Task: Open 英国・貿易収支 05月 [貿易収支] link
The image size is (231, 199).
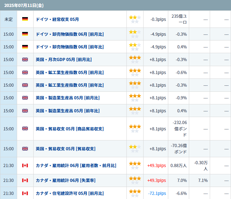Action: pos(66,149)
